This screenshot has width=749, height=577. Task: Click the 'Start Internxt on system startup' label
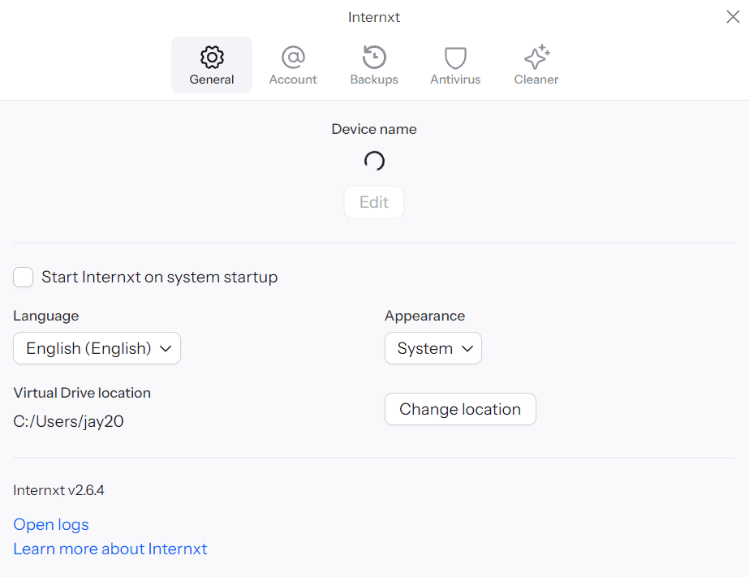tap(159, 278)
